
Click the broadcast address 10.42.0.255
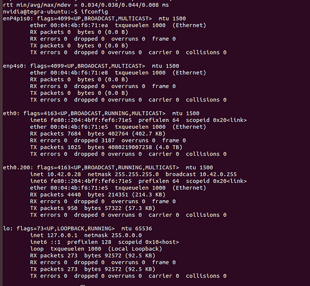point(218,174)
